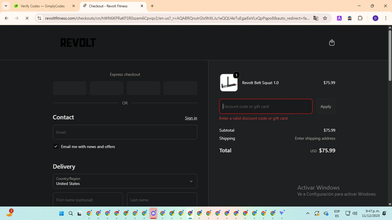Open Windows taskbar search
Image resolution: width=392 pixels, height=220 pixels.
[71, 213]
